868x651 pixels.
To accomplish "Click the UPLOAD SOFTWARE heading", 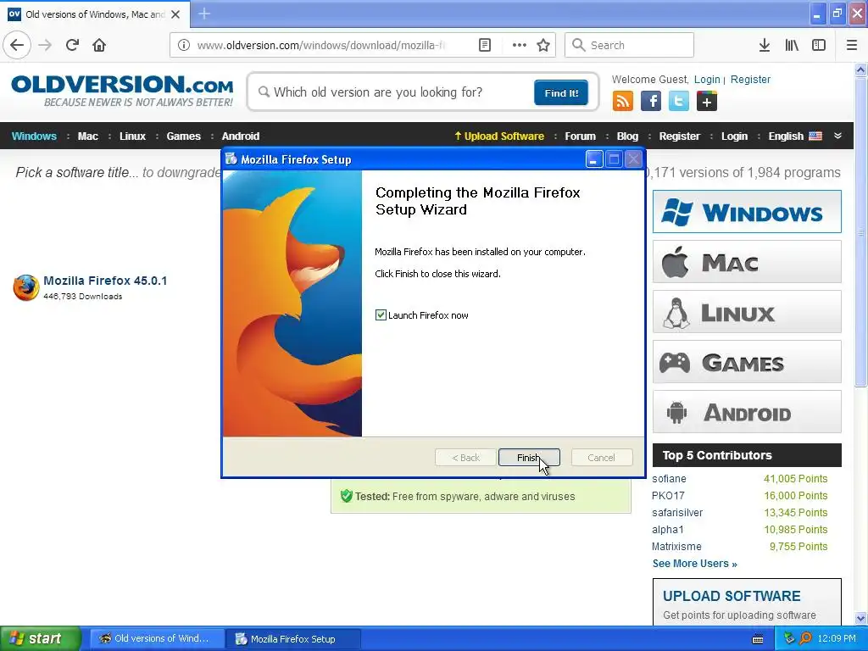I will click(x=732, y=596).
